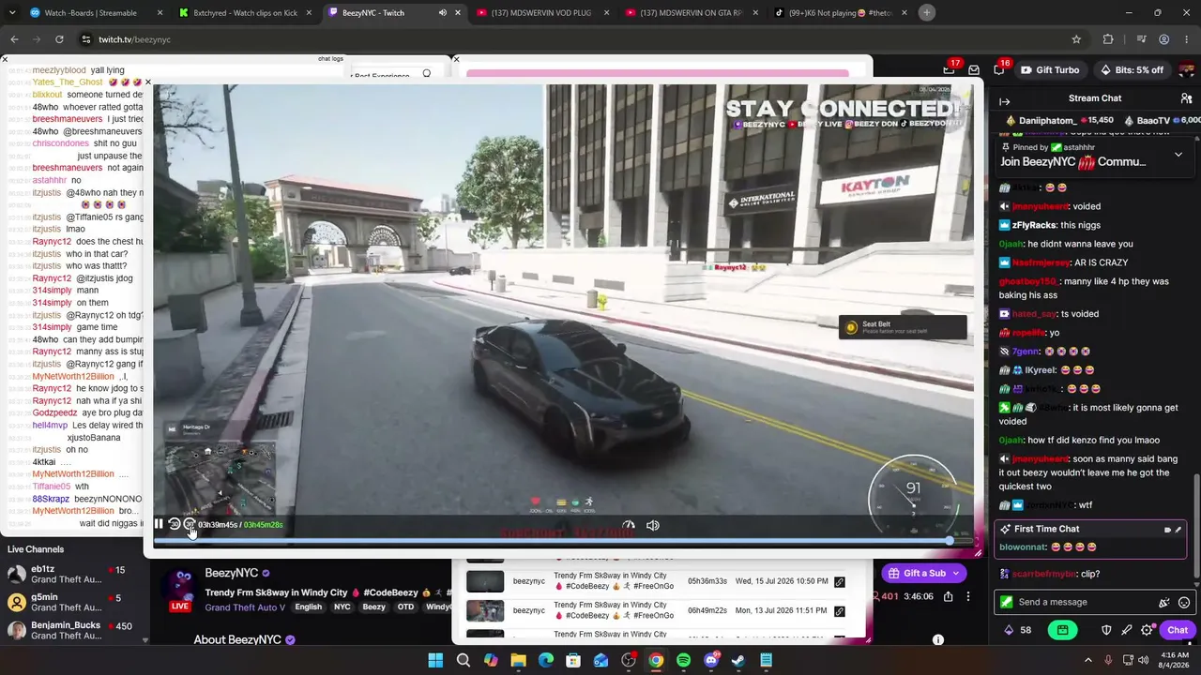The height and width of the screenshot is (675, 1201).
Task: Open Steam from the taskbar
Action: coord(738,661)
